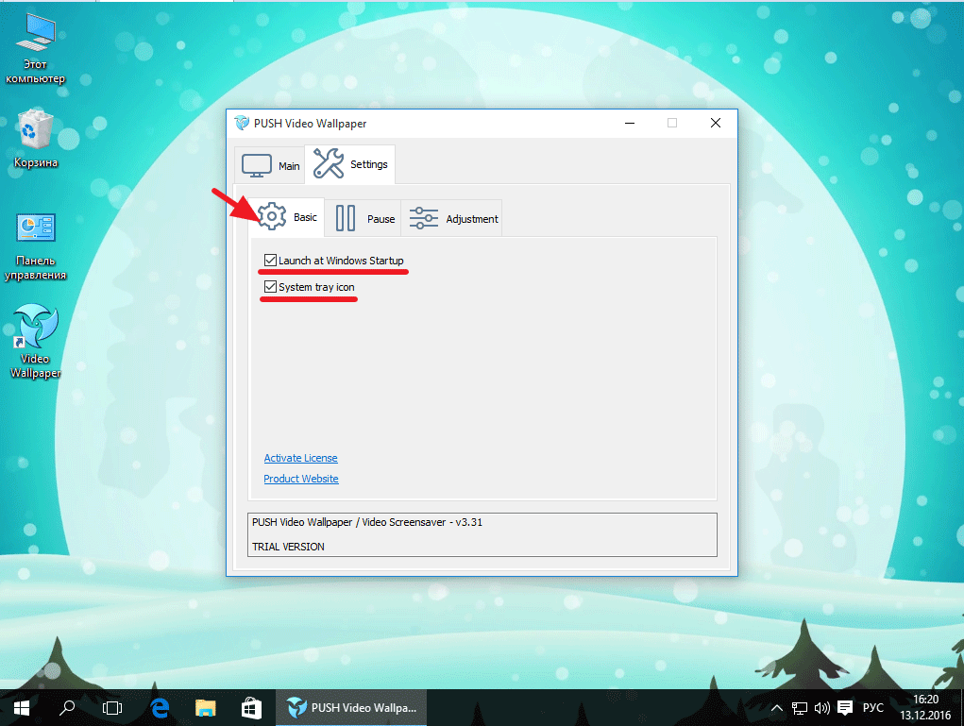Image resolution: width=964 pixels, height=726 pixels.
Task: Expand hidden system tray icons chevron
Action: pos(776,708)
